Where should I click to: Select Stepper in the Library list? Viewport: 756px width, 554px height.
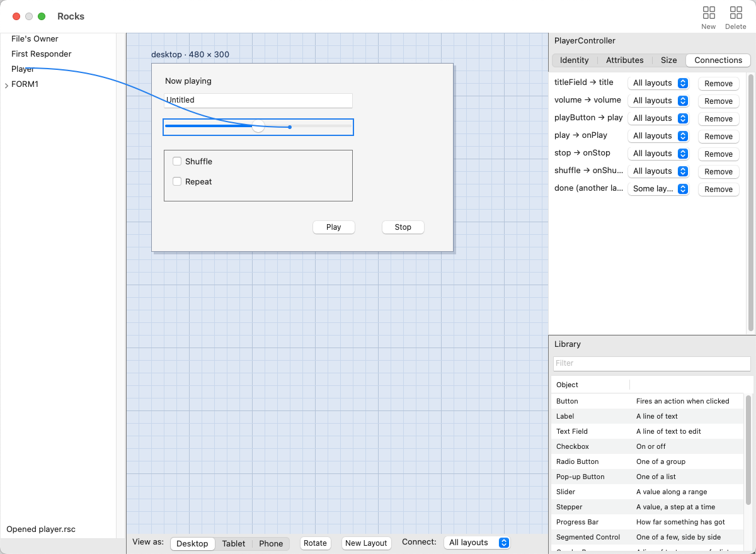point(647,507)
